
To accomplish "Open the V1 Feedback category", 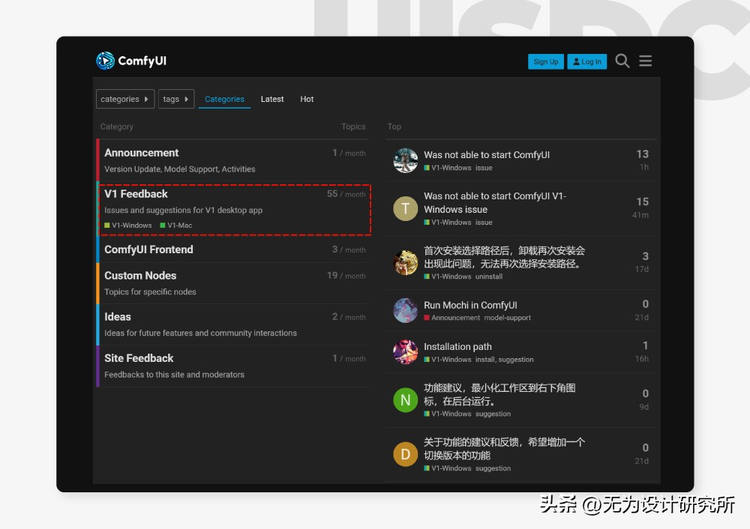I will point(136,194).
